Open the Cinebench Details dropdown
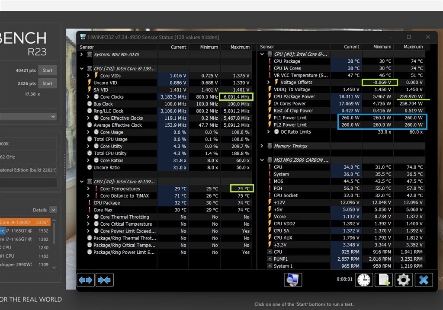Viewport: 443px width, 310px height. (53, 210)
